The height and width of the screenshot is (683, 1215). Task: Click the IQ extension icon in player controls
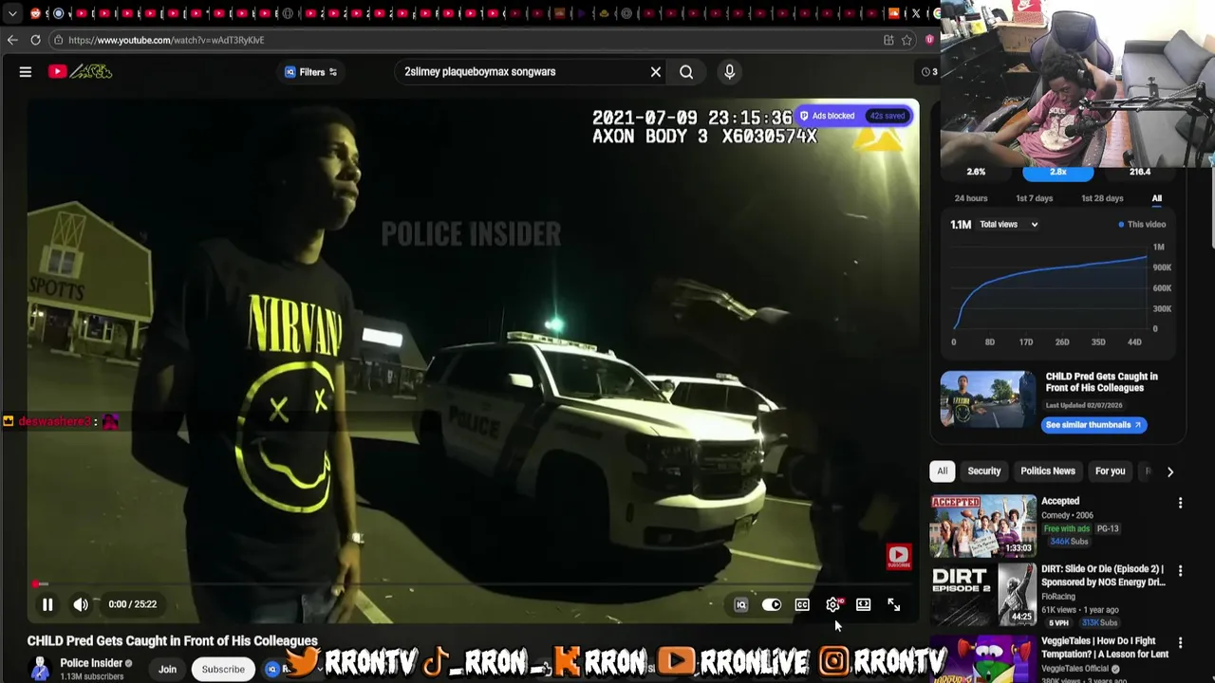point(741,605)
